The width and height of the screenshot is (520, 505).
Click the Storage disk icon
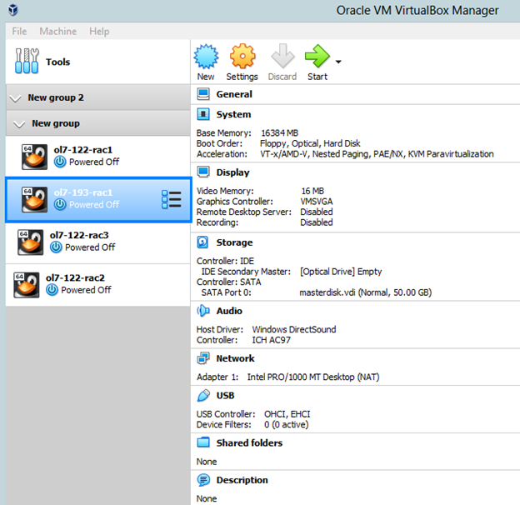pyautogui.click(x=202, y=242)
